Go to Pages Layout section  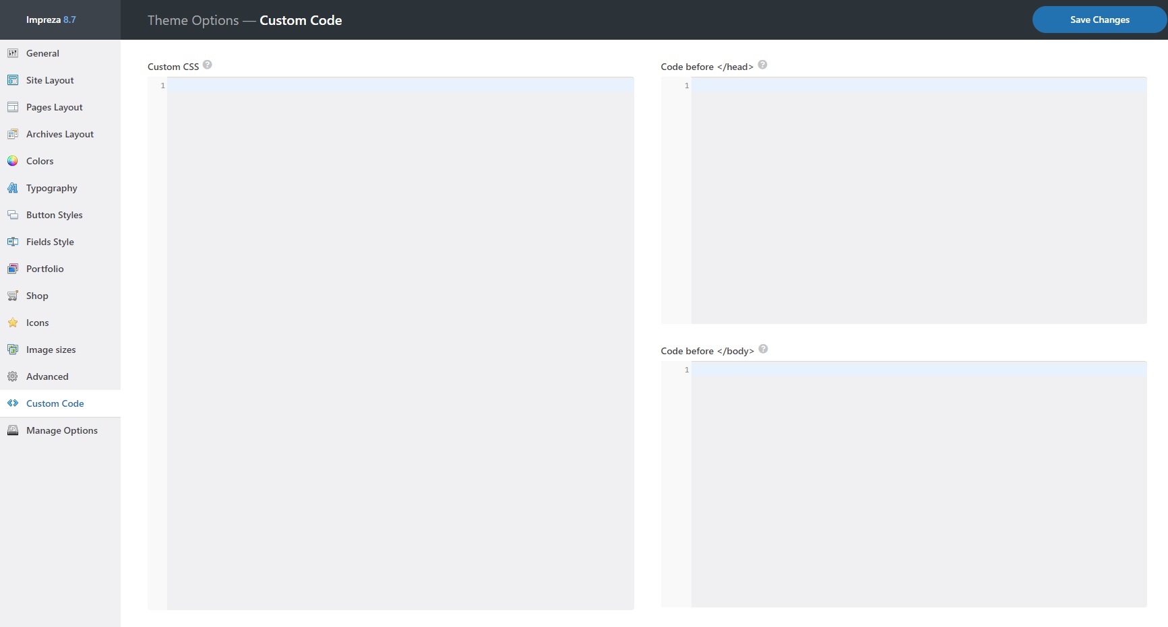[60, 107]
